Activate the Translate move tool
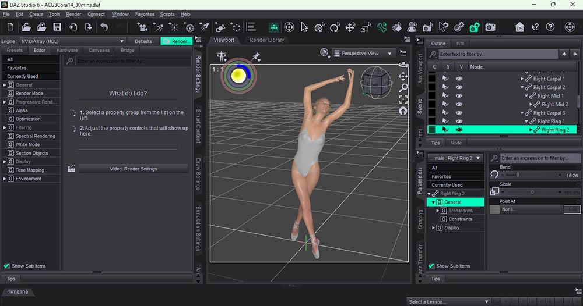 pos(350,27)
